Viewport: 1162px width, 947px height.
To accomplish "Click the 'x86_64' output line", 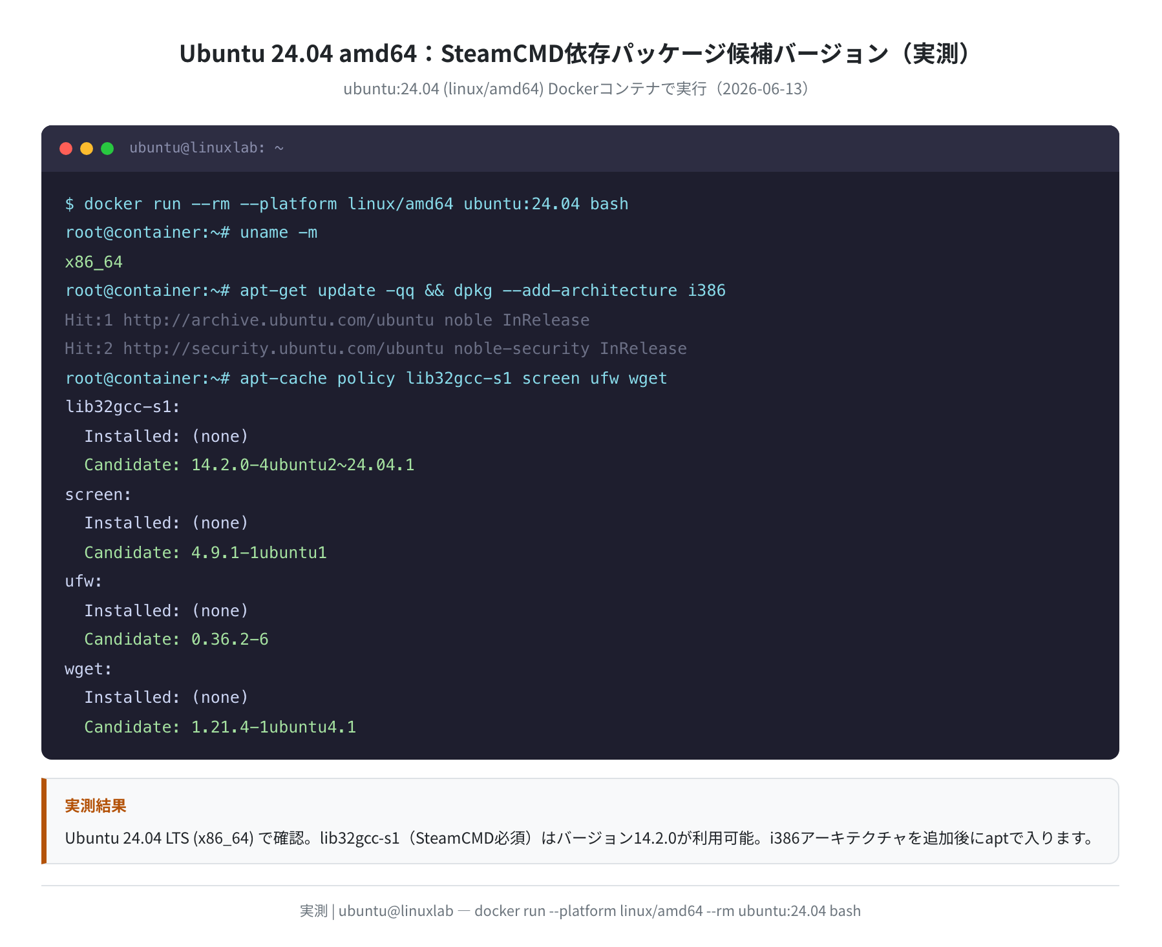I will coord(94,262).
